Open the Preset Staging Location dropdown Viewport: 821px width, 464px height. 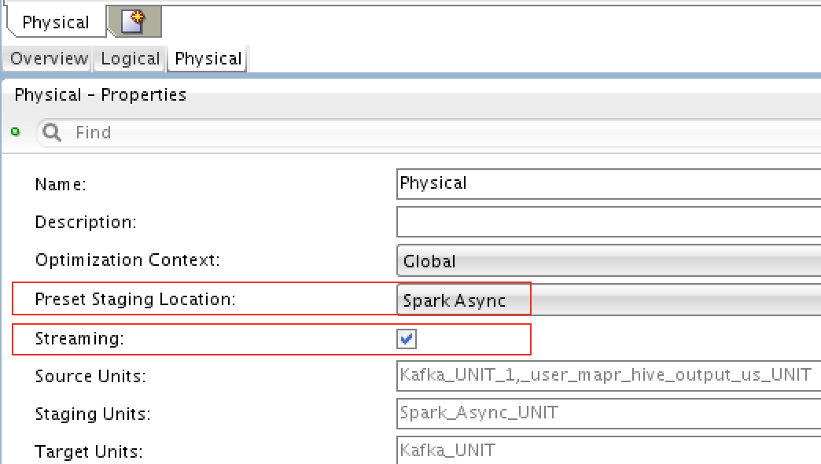609,300
